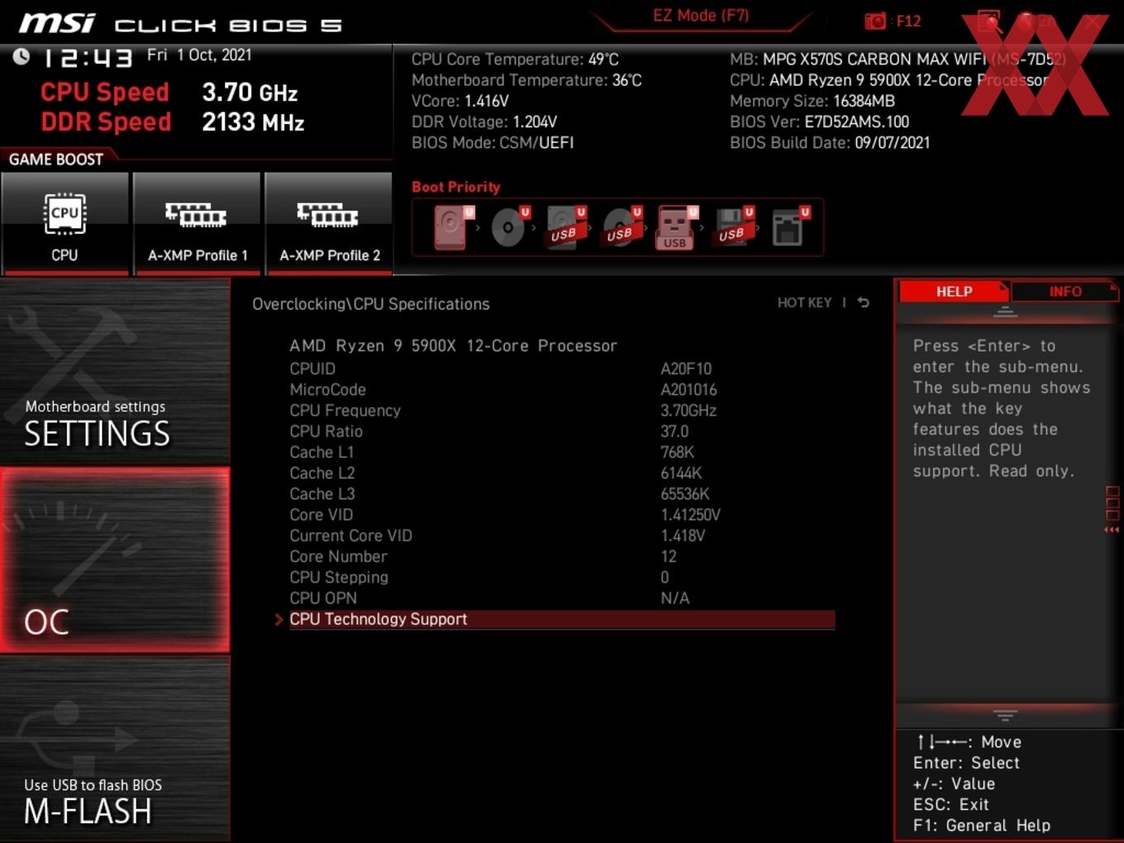
Task: Click the Cache L3 value 65536K
Action: (685, 494)
